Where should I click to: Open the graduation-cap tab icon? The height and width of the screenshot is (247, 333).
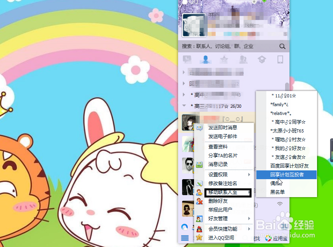pos(262,59)
